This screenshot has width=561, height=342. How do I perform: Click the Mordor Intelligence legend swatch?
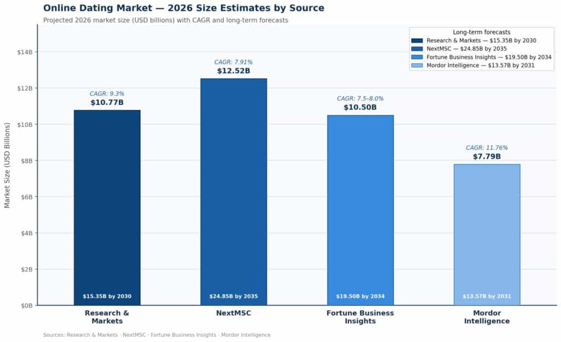(x=417, y=66)
